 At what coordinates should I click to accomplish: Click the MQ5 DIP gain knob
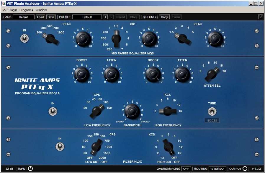click(149, 39)
